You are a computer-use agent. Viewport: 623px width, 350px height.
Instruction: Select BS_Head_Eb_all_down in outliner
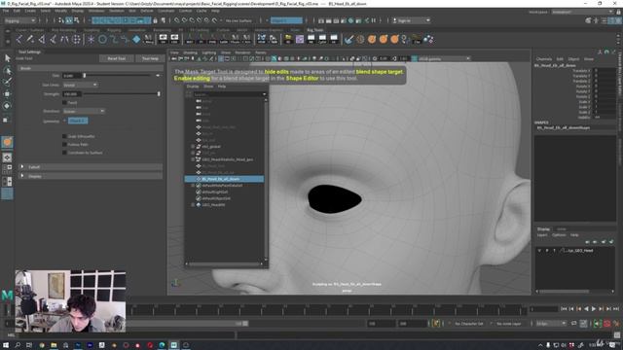pos(224,179)
